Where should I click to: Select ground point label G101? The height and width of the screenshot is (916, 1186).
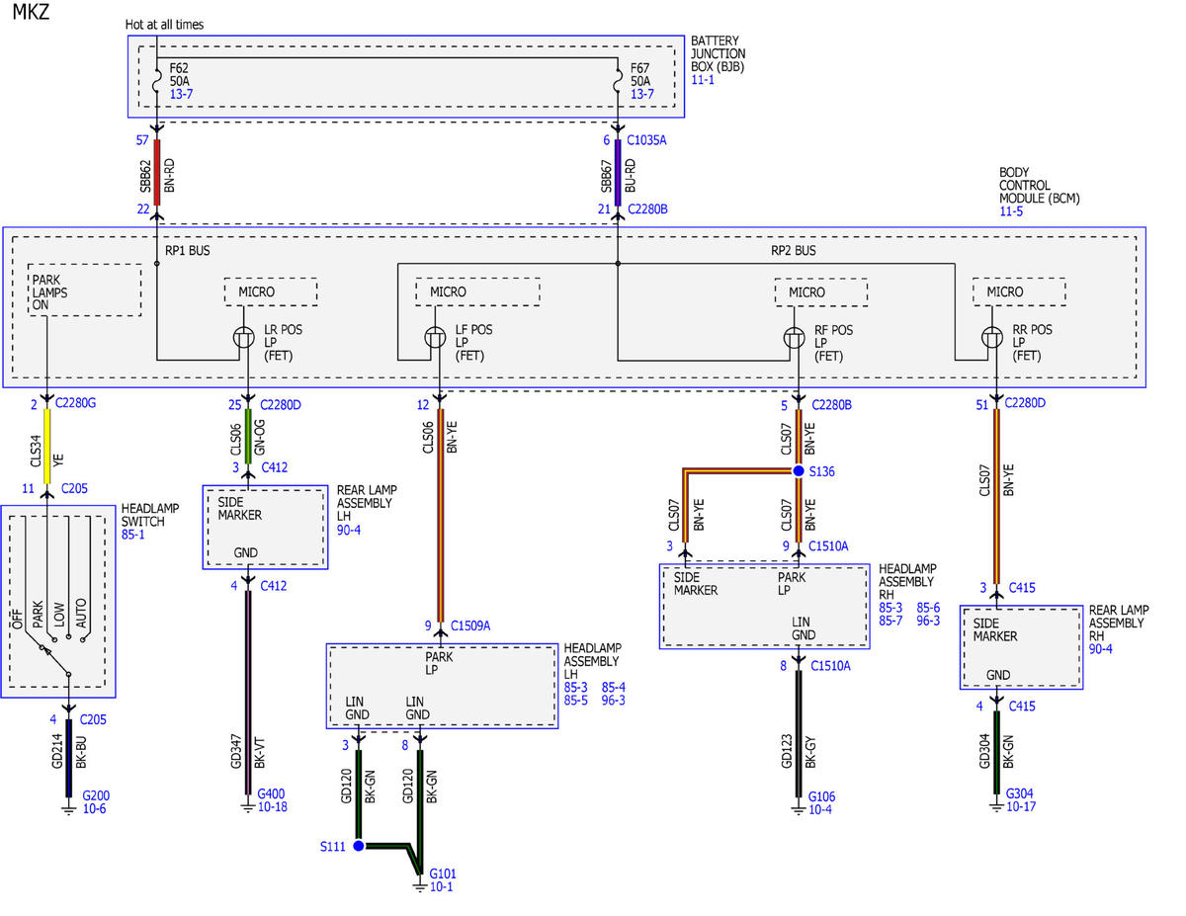(443, 874)
